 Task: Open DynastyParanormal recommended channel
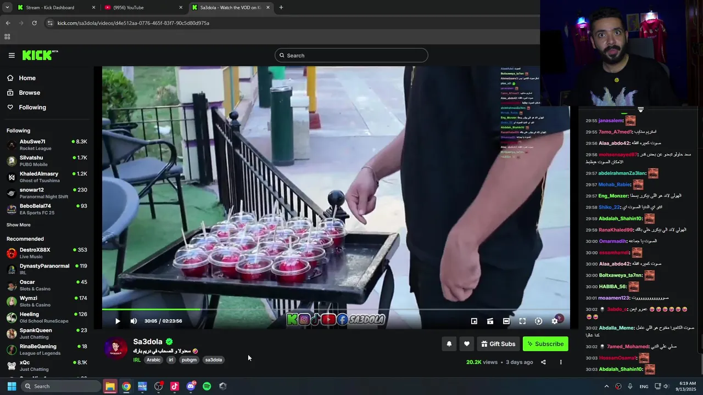pyautogui.click(x=46, y=269)
